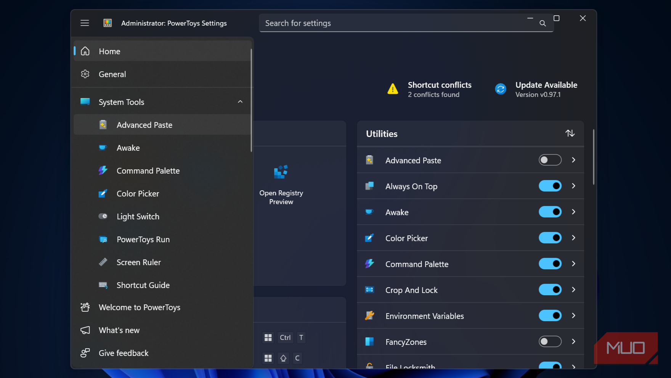671x378 pixels.
Task: Open FancyZones settings via its chevron
Action: [x=573, y=341]
